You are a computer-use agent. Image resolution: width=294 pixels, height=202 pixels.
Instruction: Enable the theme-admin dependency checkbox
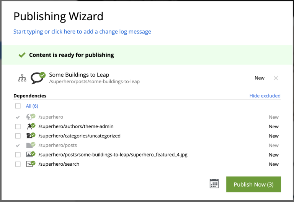click(x=18, y=126)
